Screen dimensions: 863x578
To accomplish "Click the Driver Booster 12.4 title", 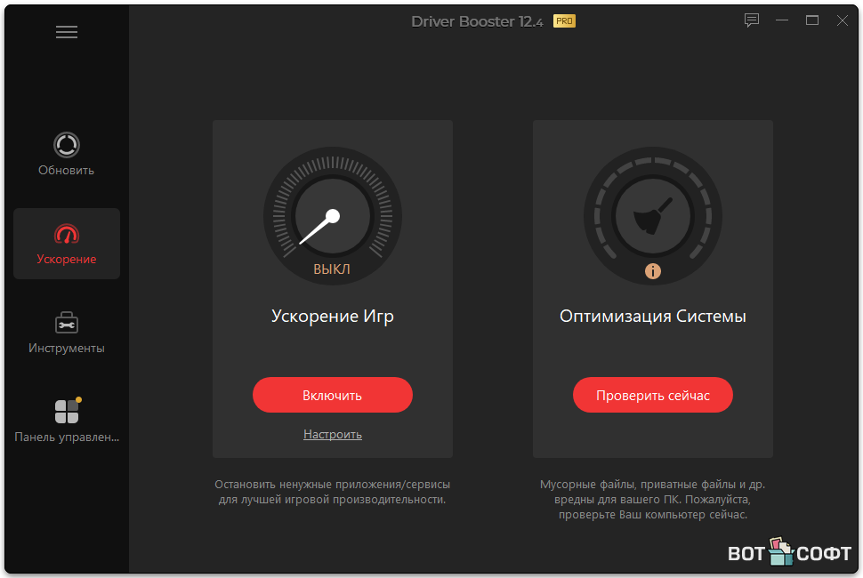I will (477, 21).
